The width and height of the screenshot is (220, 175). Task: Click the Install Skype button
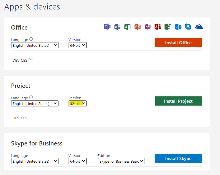pos(178,159)
